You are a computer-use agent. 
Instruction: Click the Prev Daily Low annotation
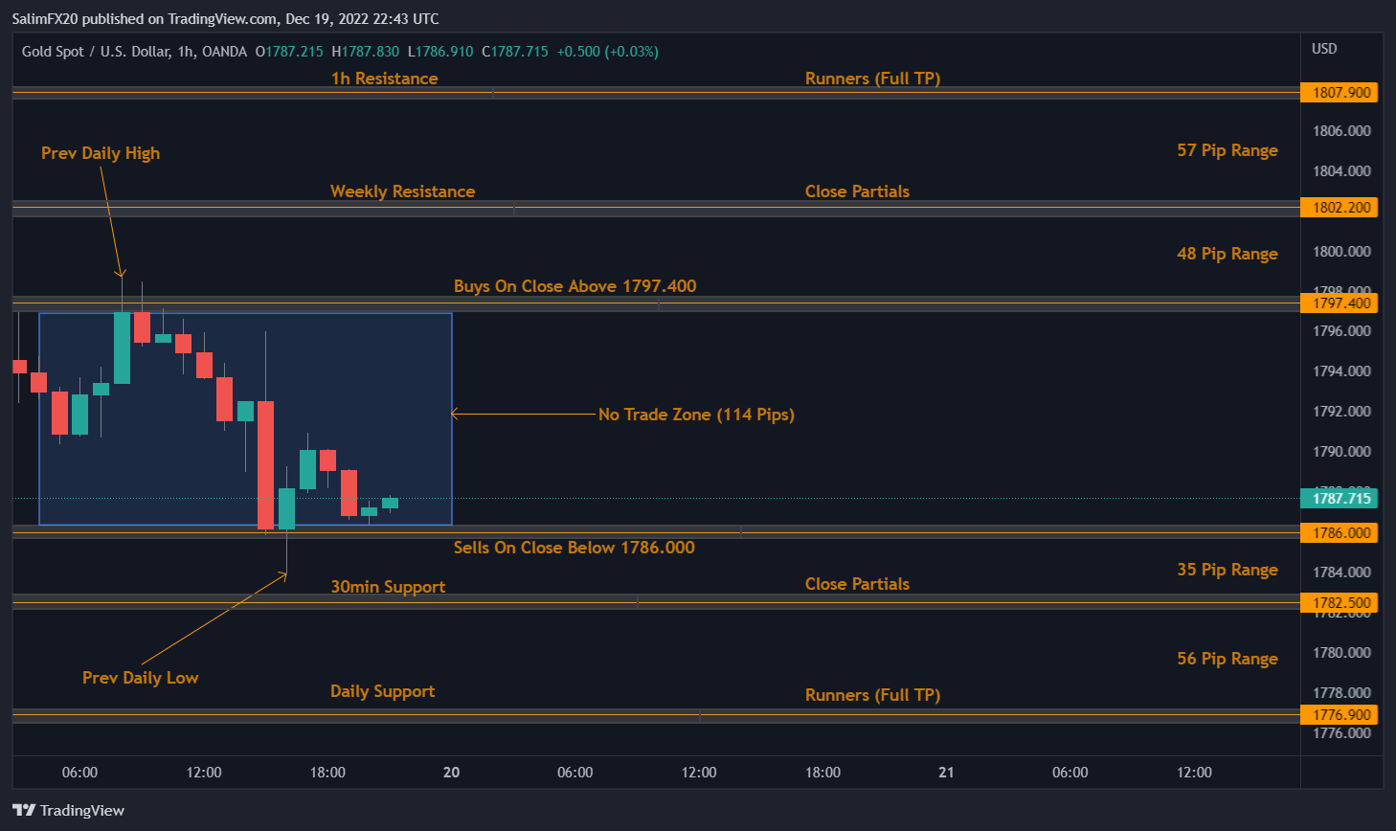pyautogui.click(x=140, y=677)
